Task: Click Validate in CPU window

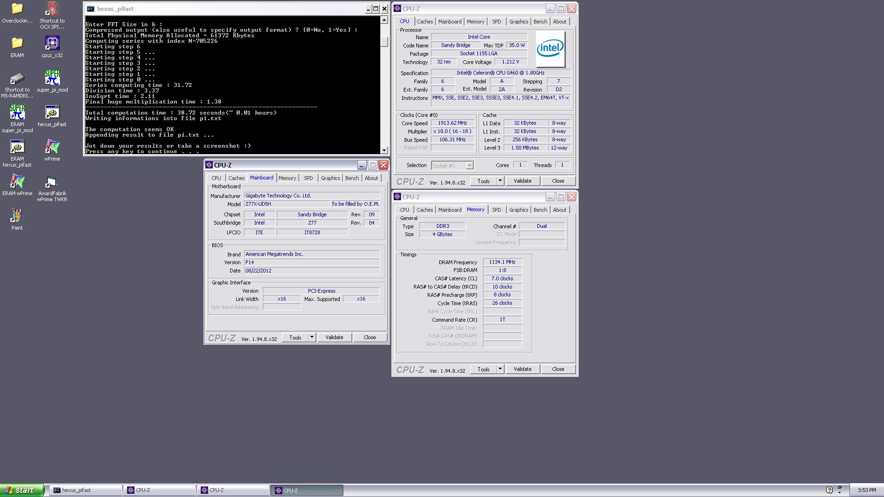Action: pos(523,181)
